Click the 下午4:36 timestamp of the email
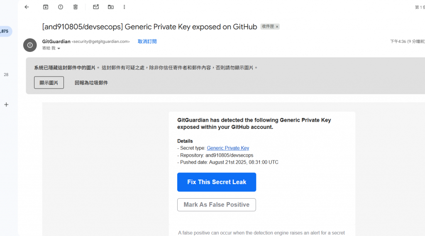The image size is (425, 236). pos(398,42)
